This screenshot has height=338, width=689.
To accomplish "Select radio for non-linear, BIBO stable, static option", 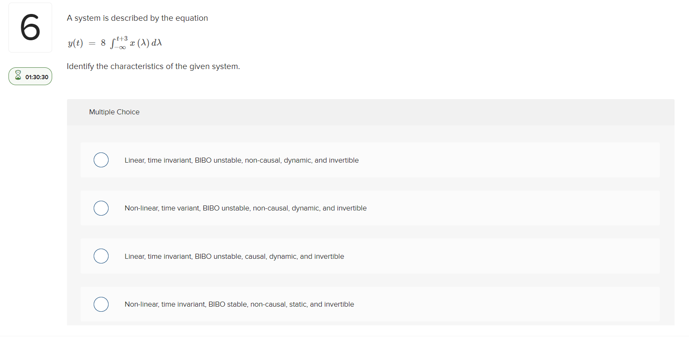I will tap(101, 304).
